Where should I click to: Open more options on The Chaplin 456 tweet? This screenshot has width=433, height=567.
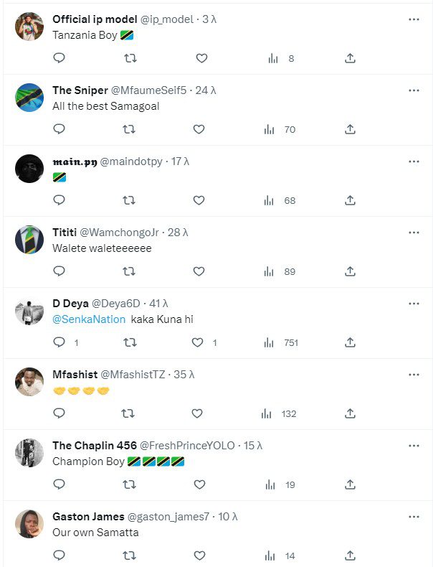tap(414, 446)
